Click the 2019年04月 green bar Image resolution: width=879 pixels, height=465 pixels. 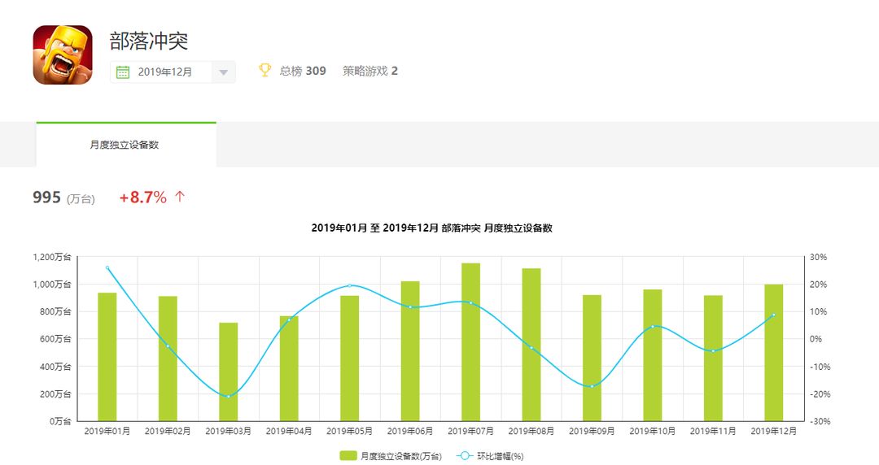click(x=289, y=368)
